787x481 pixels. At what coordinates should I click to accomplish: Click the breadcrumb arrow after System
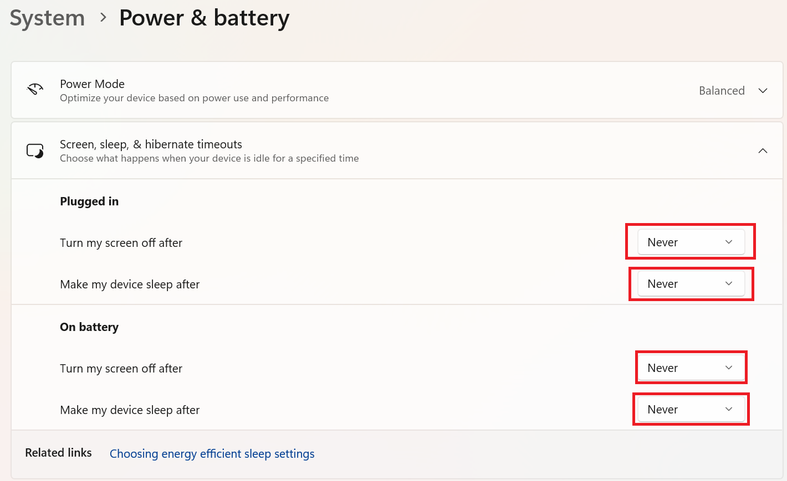coord(103,18)
